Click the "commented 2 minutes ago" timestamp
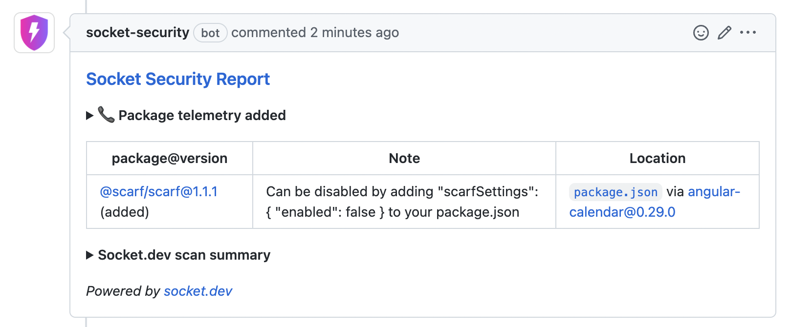 [315, 33]
